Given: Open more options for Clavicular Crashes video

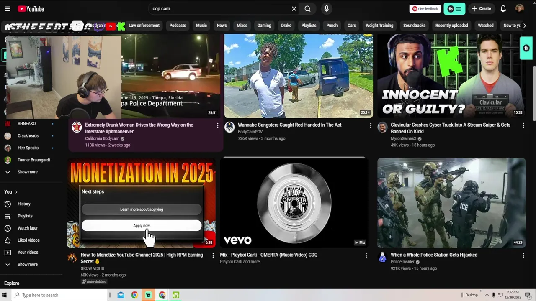Looking at the screenshot, I should [523, 125].
